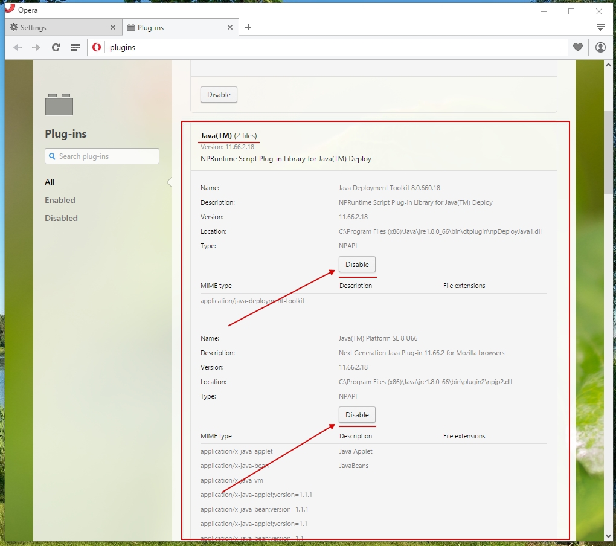Minimize the Opera window
616x546 pixels.
click(x=544, y=11)
